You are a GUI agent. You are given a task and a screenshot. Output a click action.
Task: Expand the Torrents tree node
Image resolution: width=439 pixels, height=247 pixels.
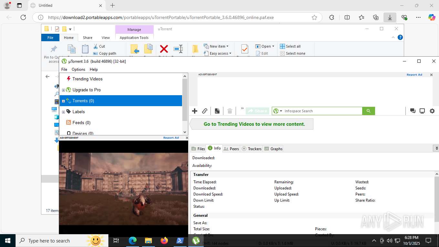[63, 101]
